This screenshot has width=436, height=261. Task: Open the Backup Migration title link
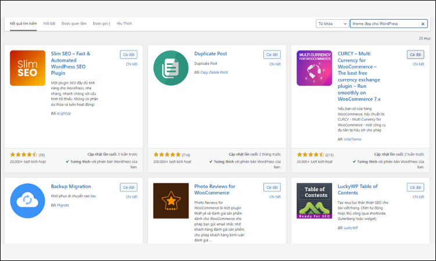tap(71, 186)
